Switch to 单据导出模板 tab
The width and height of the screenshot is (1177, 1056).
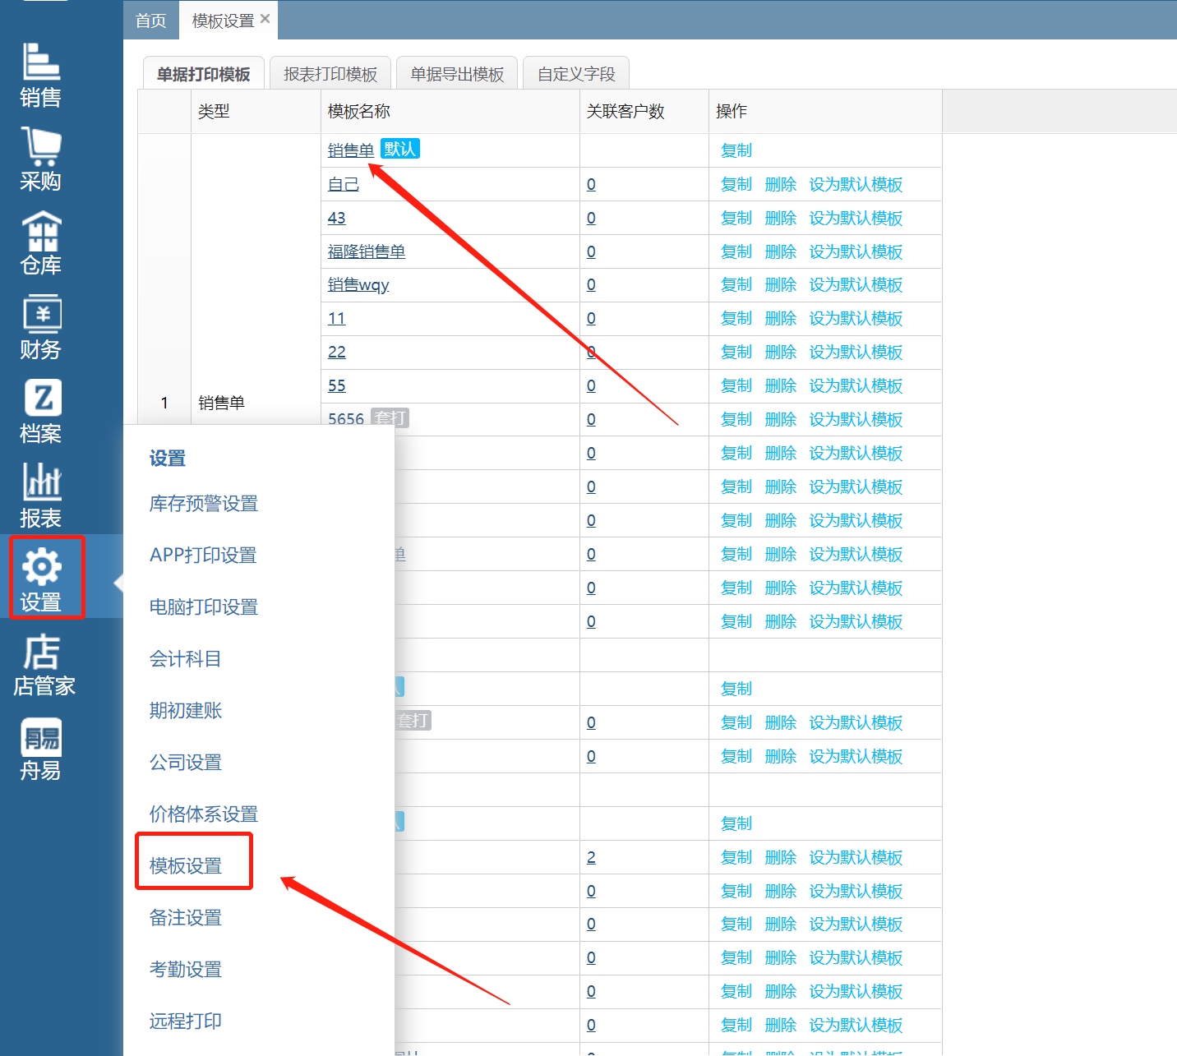pyautogui.click(x=457, y=74)
